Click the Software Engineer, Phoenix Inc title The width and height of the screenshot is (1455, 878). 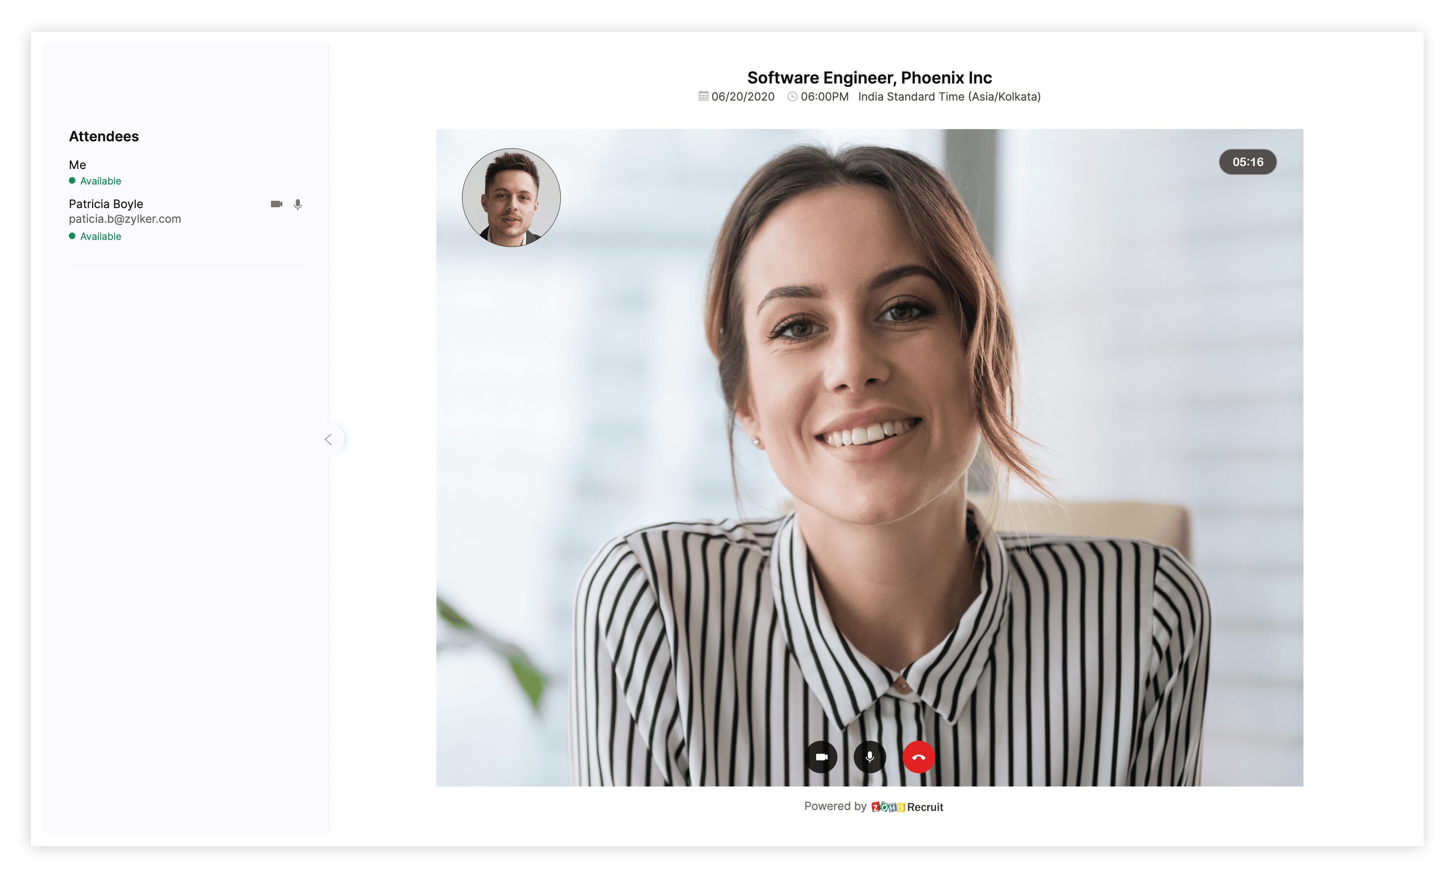[869, 78]
